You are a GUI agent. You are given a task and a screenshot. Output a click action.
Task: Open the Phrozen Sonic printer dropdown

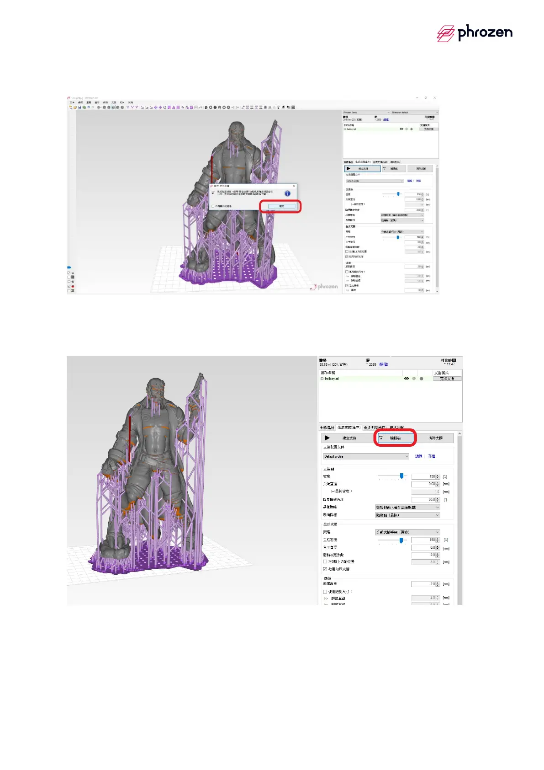pos(366,112)
